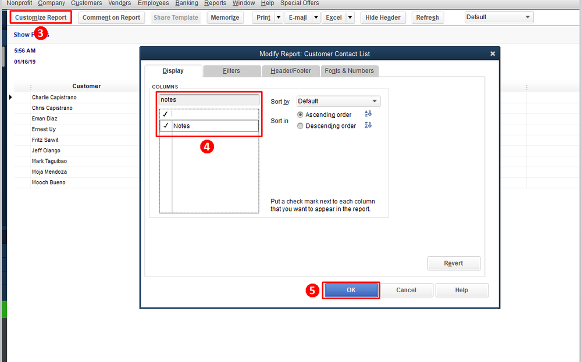Switch to the Filters tab

[x=231, y=71]
